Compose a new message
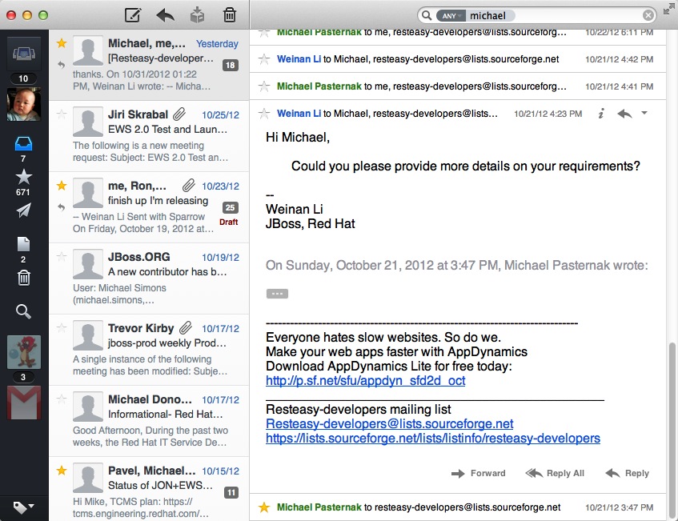Screen dimensions: 678x521 (x=133, y=15)
